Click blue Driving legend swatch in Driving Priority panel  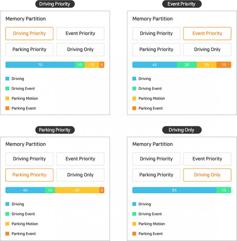7,79
